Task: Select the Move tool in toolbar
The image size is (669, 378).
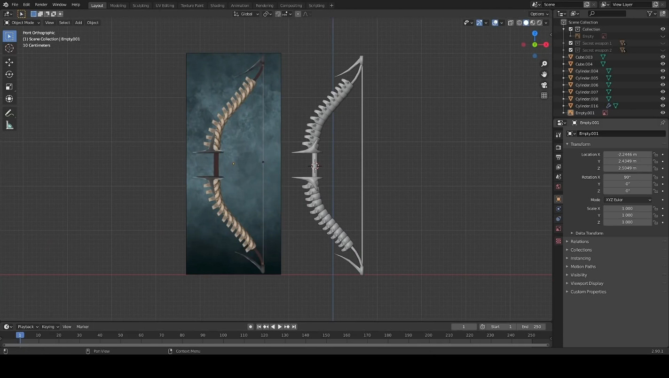Action: [x=9, y=62]
